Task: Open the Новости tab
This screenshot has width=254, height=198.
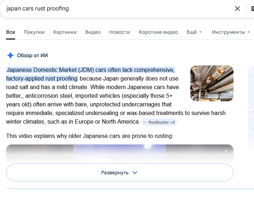Action: [x=119, y=32]
